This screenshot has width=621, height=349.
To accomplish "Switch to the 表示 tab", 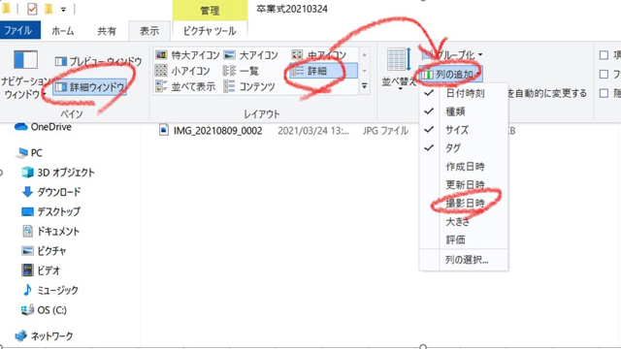I will (149, 31).
